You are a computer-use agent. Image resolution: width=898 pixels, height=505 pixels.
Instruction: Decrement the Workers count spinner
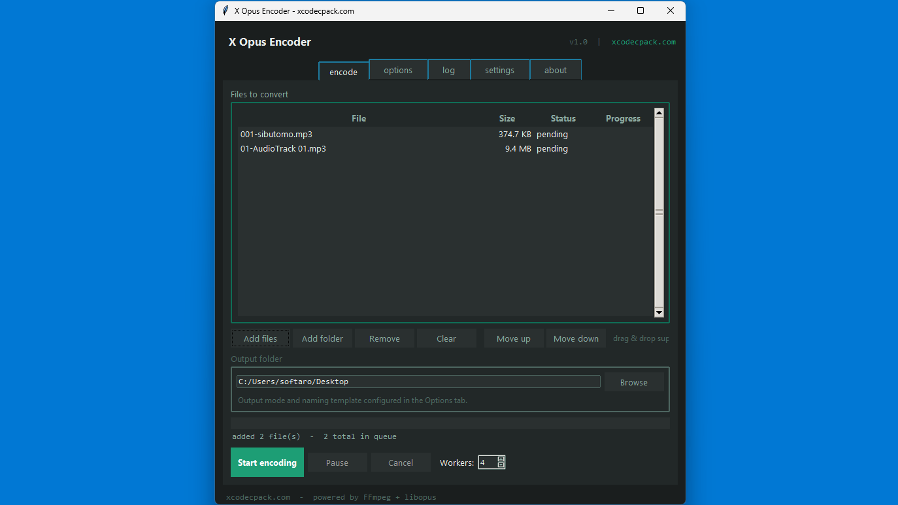[x=500, y=465]
